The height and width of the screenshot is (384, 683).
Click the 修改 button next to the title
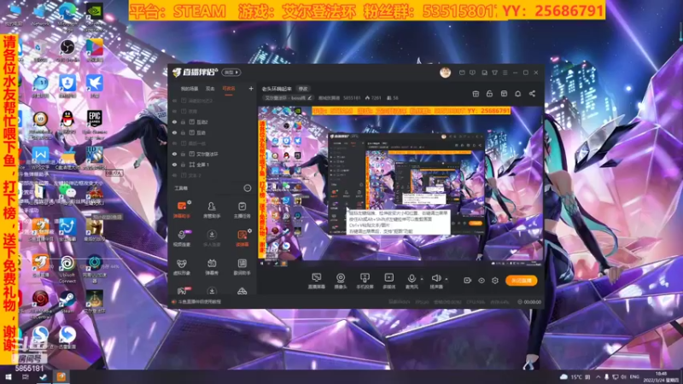303,89
